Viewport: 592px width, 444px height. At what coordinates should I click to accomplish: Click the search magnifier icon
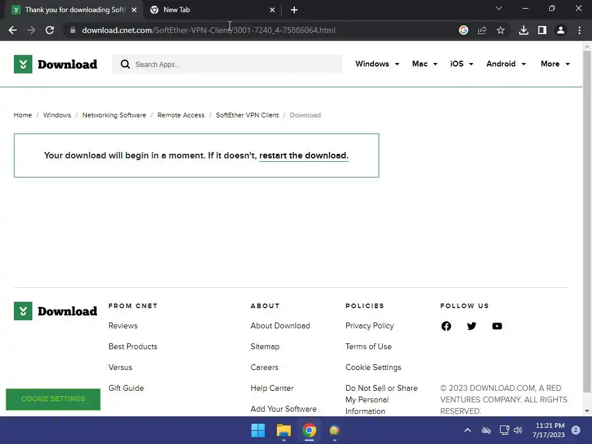pyautogui.click(x=125, y=64)
